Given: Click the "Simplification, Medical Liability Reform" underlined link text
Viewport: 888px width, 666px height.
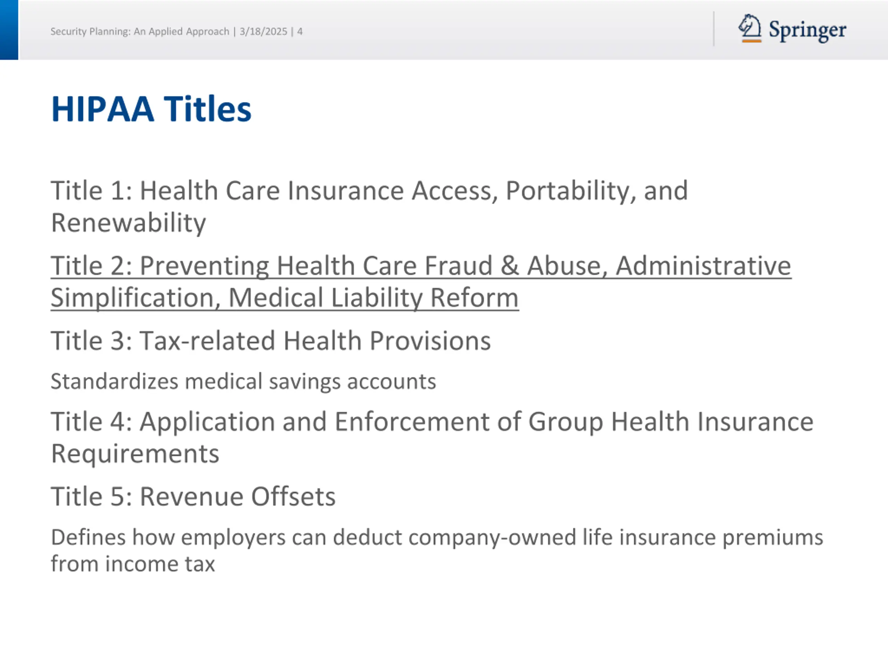Looking at the screenshot, I should click(285, 298).
